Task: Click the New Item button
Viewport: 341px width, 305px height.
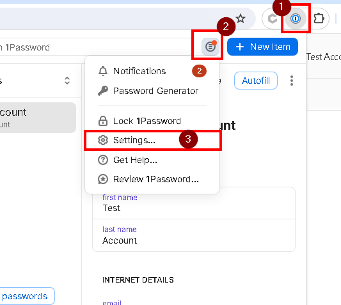Action: [x=262, y=47]
